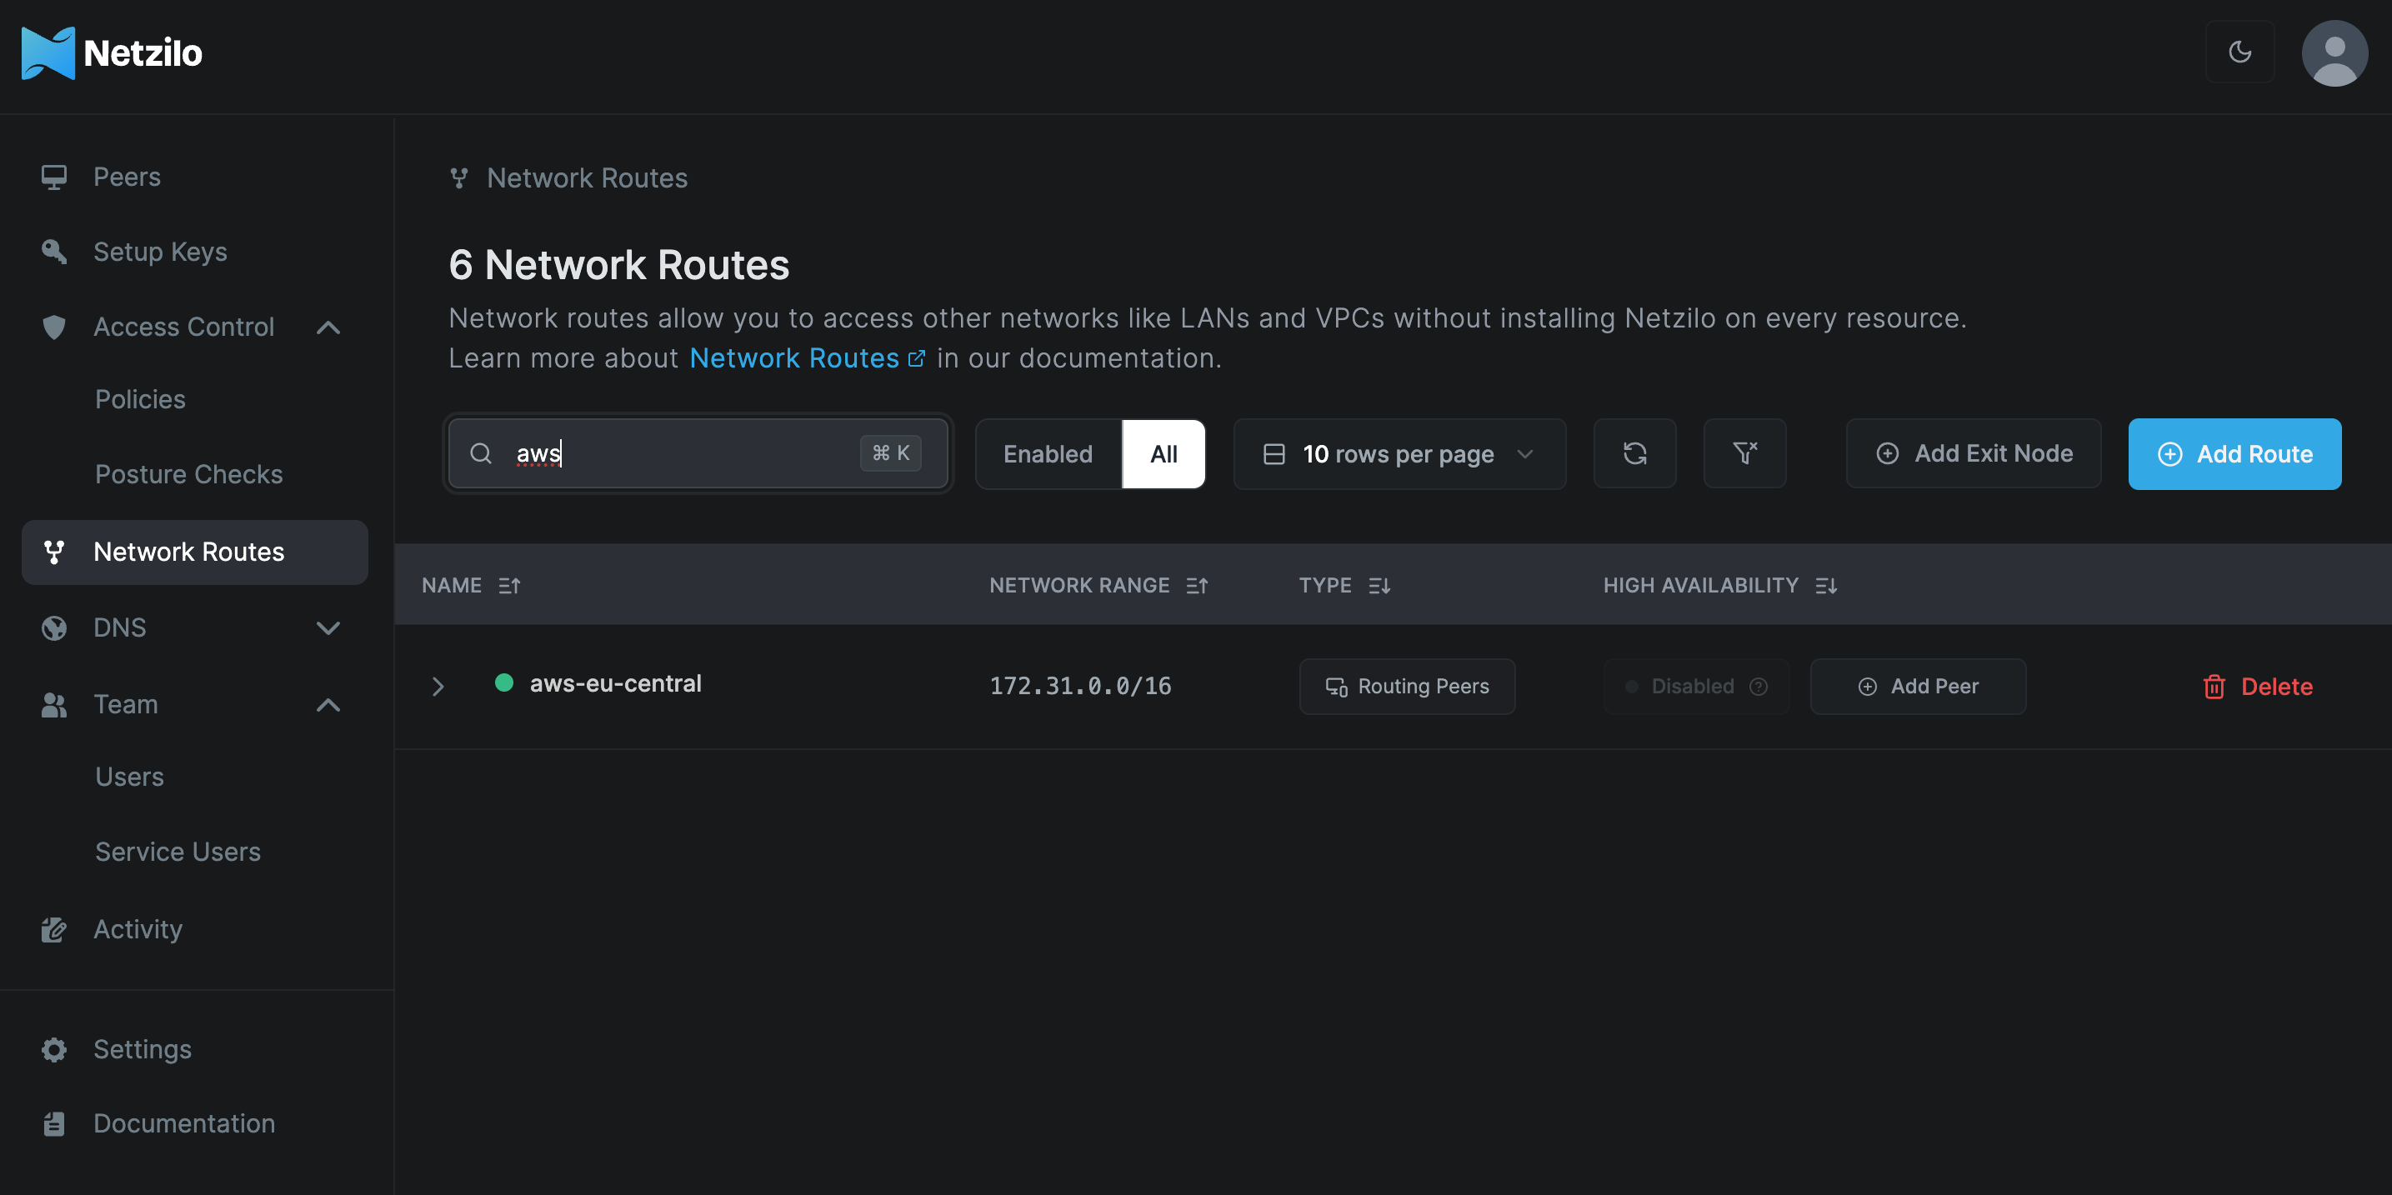
Task: Go to Peers section
Action: [127, 177]
